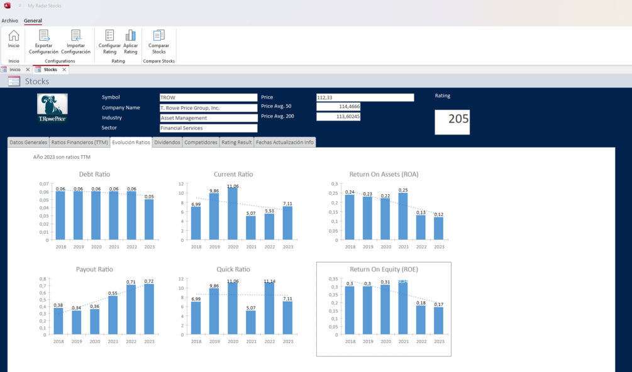The height and width of the screenshot is (372, 632).
Task: Switch to the Dividendos tab
Action: pyautogui.click(x=167, y=143)
